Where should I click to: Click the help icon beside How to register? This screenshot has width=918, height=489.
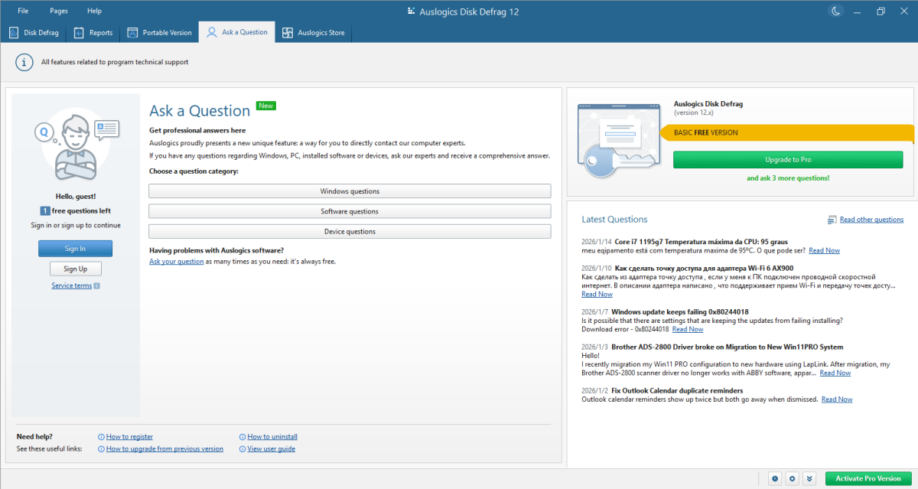[x=101, y=437]
